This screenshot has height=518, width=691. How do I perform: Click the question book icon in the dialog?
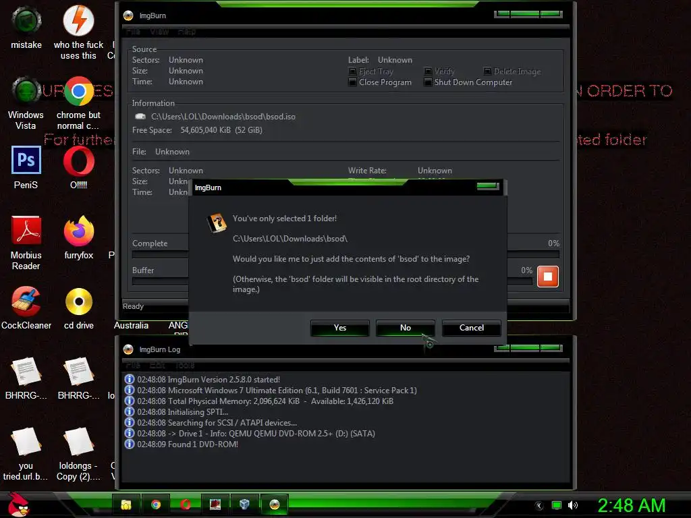click(x=217, y=223)
